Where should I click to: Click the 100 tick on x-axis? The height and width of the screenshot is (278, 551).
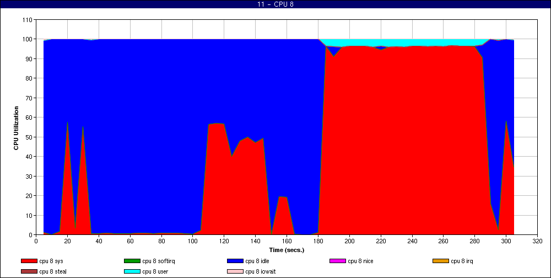192,241
